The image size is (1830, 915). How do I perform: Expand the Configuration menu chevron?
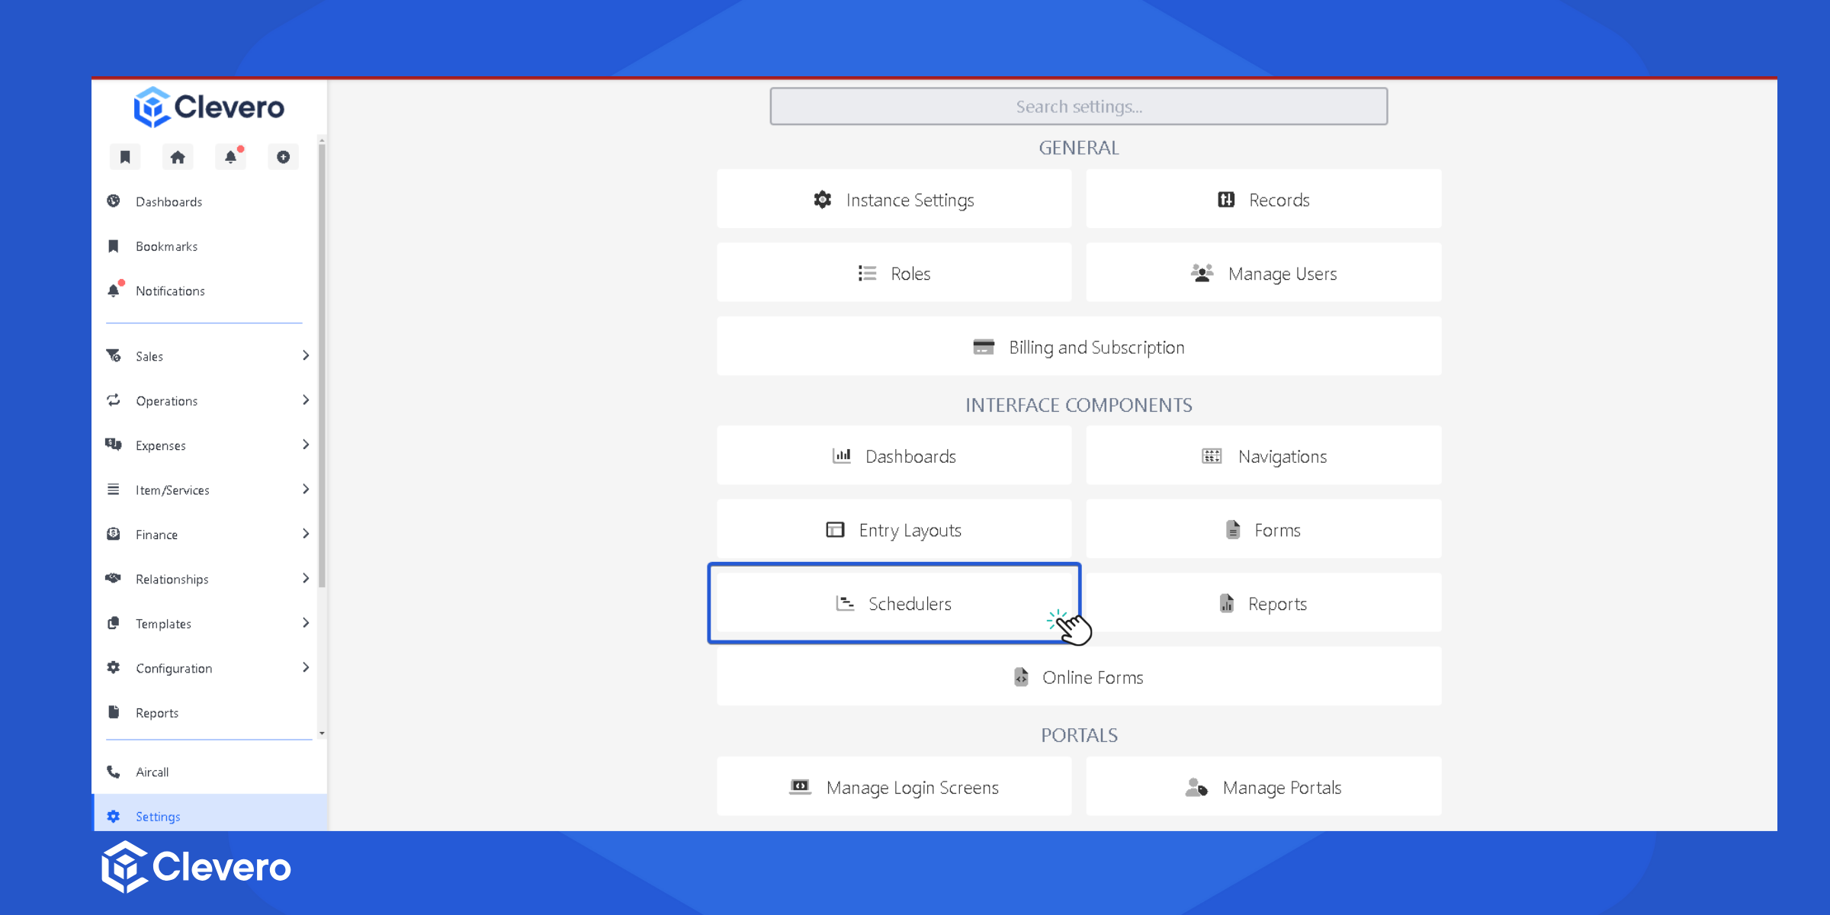tap(306, 668)
